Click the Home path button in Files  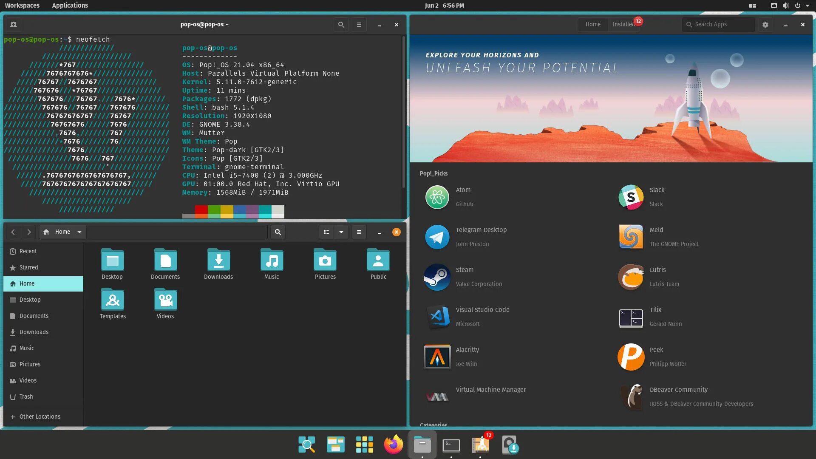point(62,232)
